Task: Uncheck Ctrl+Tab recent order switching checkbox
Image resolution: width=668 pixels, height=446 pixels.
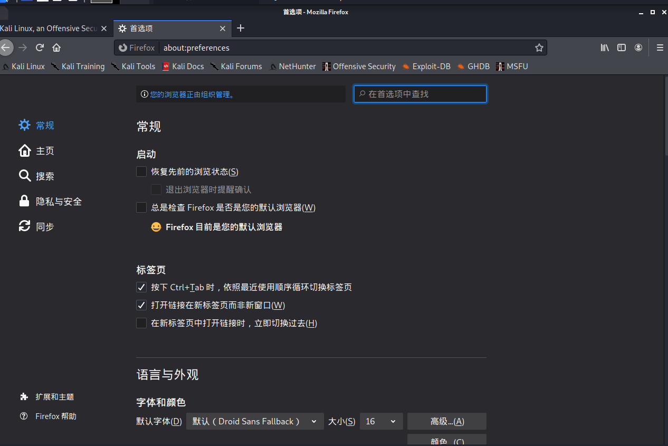Action: point(141,287)
